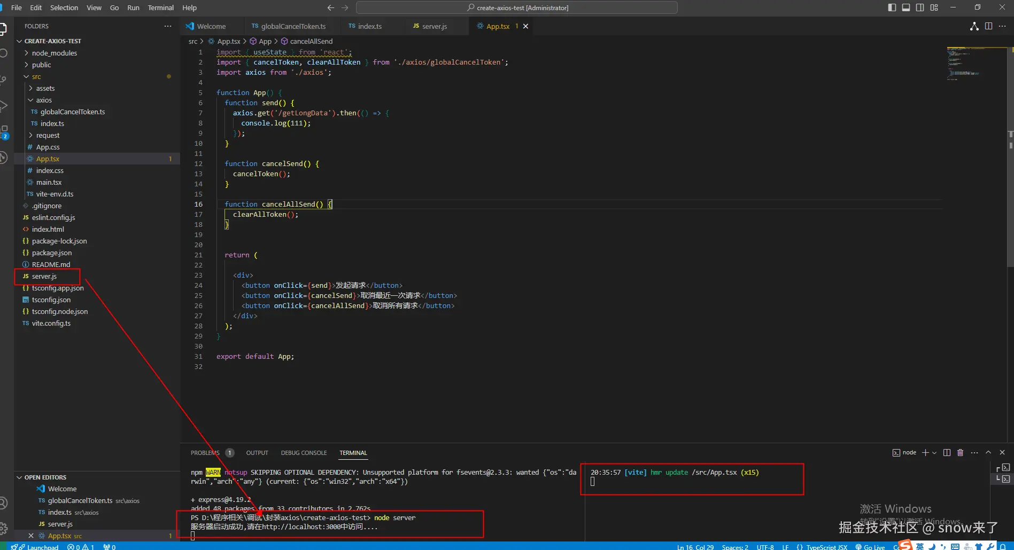The width and height of the screenshot is (1014, 550).
Task: Click Go Live in the status bar
Action: coord(873,547)
